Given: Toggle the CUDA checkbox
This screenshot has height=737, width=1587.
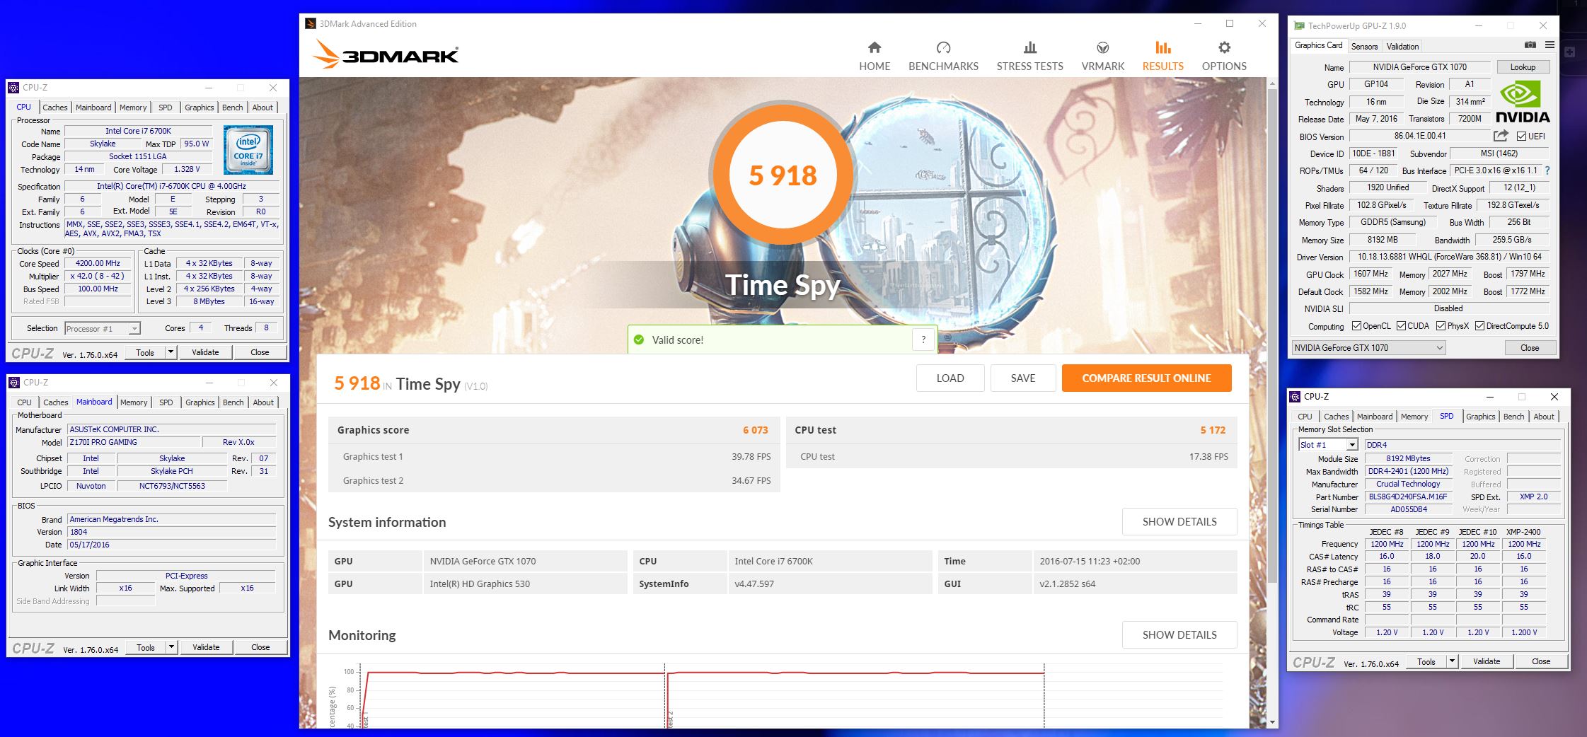Looking at the screenshot, I should click(1401, 326).
